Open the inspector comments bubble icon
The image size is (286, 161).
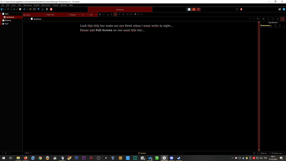283,19
